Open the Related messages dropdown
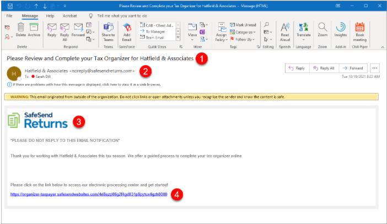Image resolution: width=387 pixels, height=224 pixels. (x=268, y=32)
